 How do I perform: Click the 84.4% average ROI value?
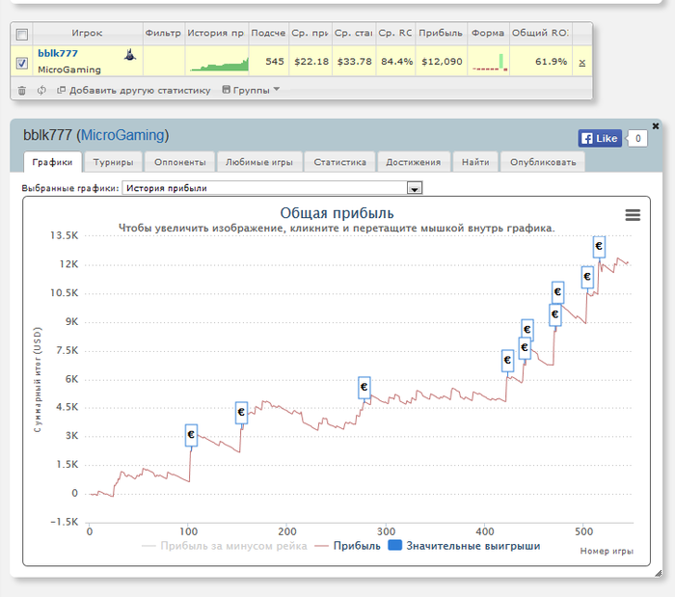coord(397,62)
